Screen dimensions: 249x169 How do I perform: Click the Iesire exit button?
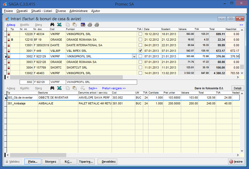click(236, 161)
